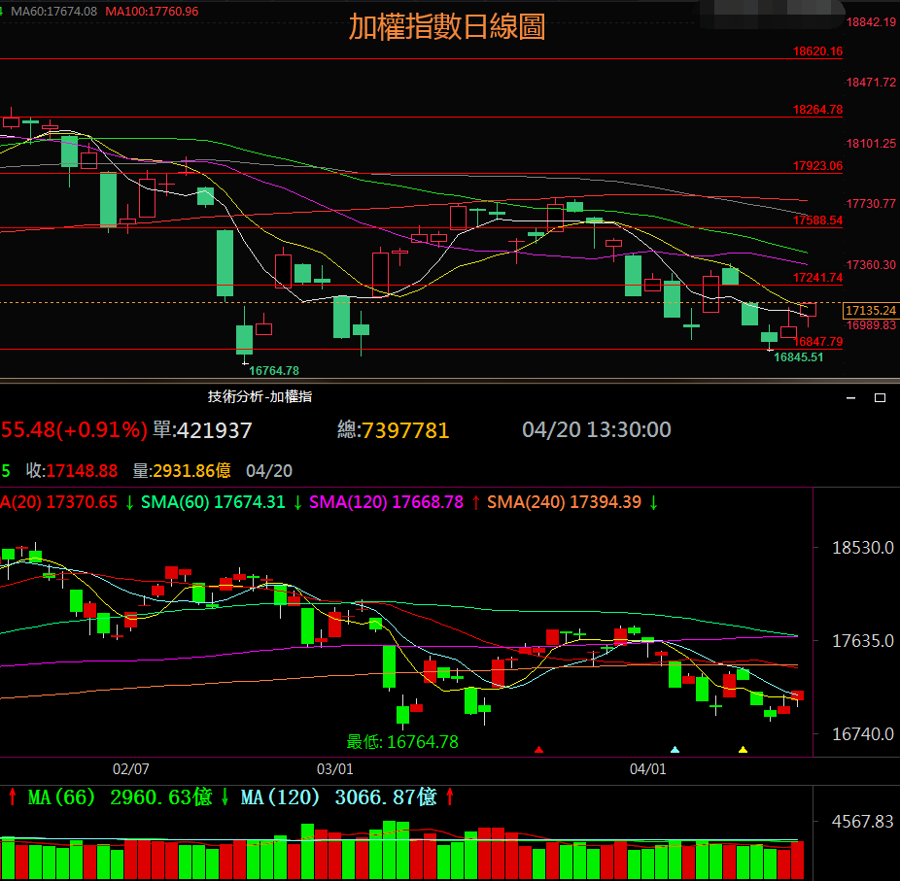Click the cyan triangle marker on date axis
The width and height of the screenshot is (900, 881).
pos(675,749)
